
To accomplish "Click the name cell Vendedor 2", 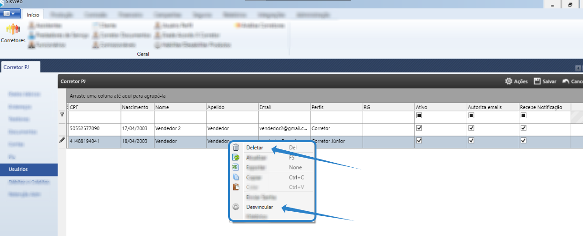I will click(180, 130).
